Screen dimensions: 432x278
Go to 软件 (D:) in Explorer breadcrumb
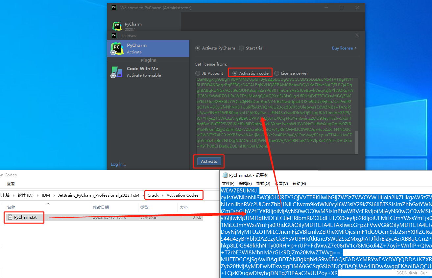tap(26, 195)
